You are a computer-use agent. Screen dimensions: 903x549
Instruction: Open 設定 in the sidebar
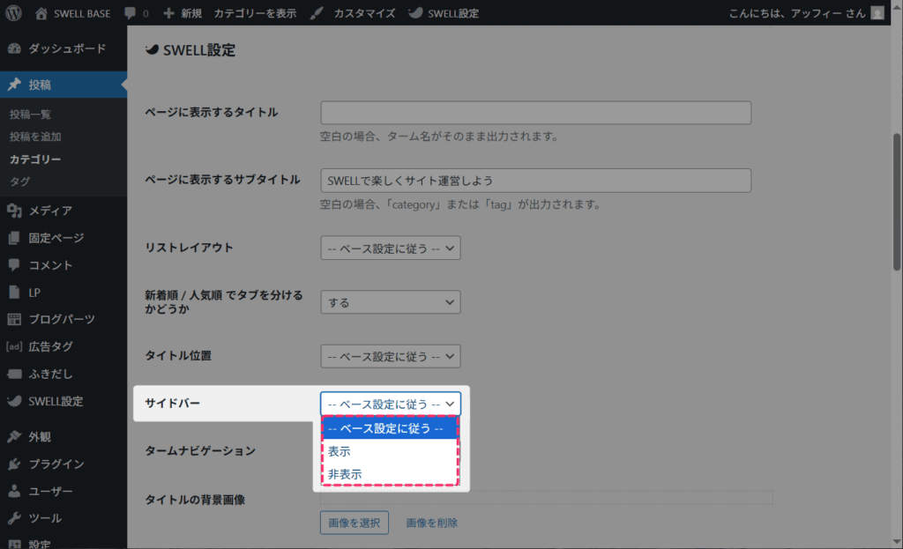[x=39, y=544]
